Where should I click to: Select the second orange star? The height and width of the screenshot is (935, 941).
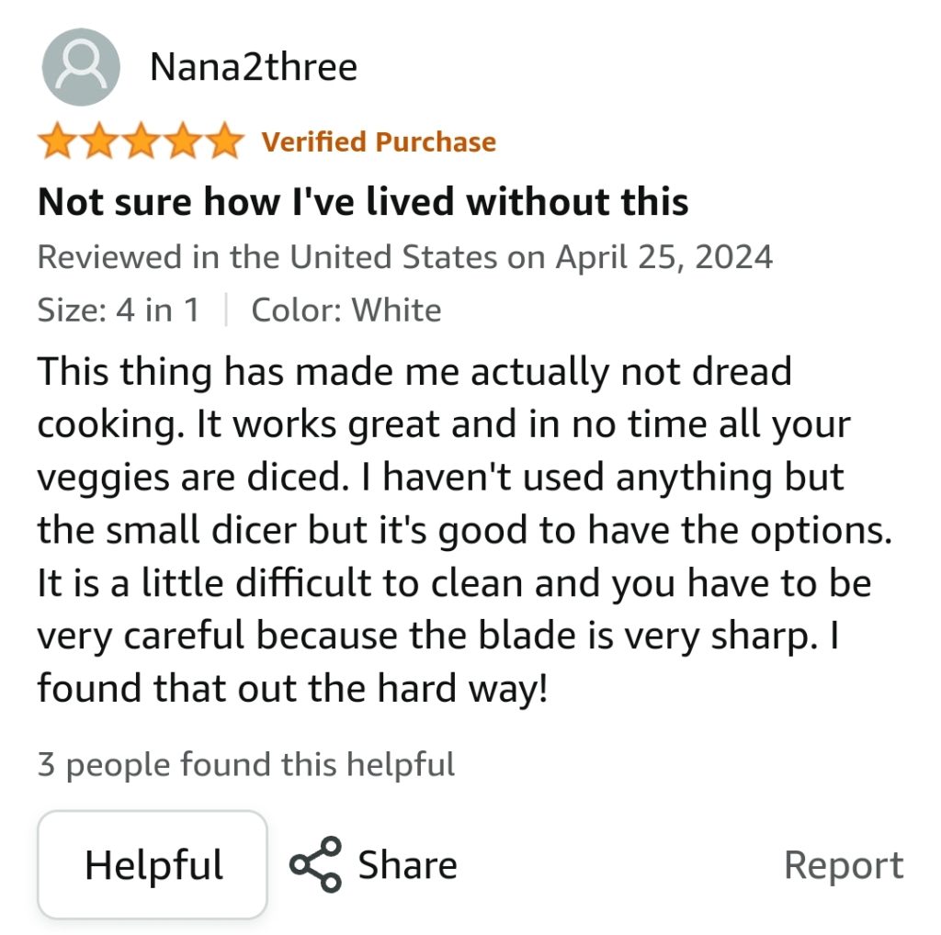pyautogui.click(x=99, y=141)
